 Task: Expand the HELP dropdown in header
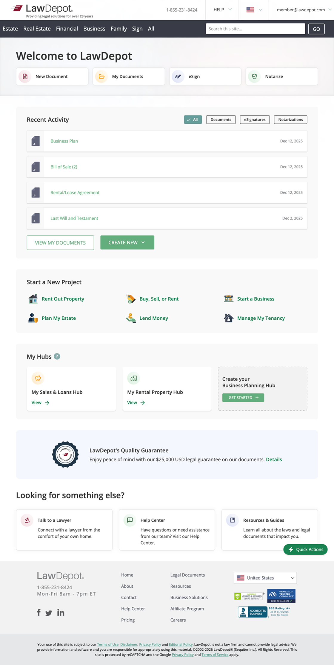pos(222,10)
